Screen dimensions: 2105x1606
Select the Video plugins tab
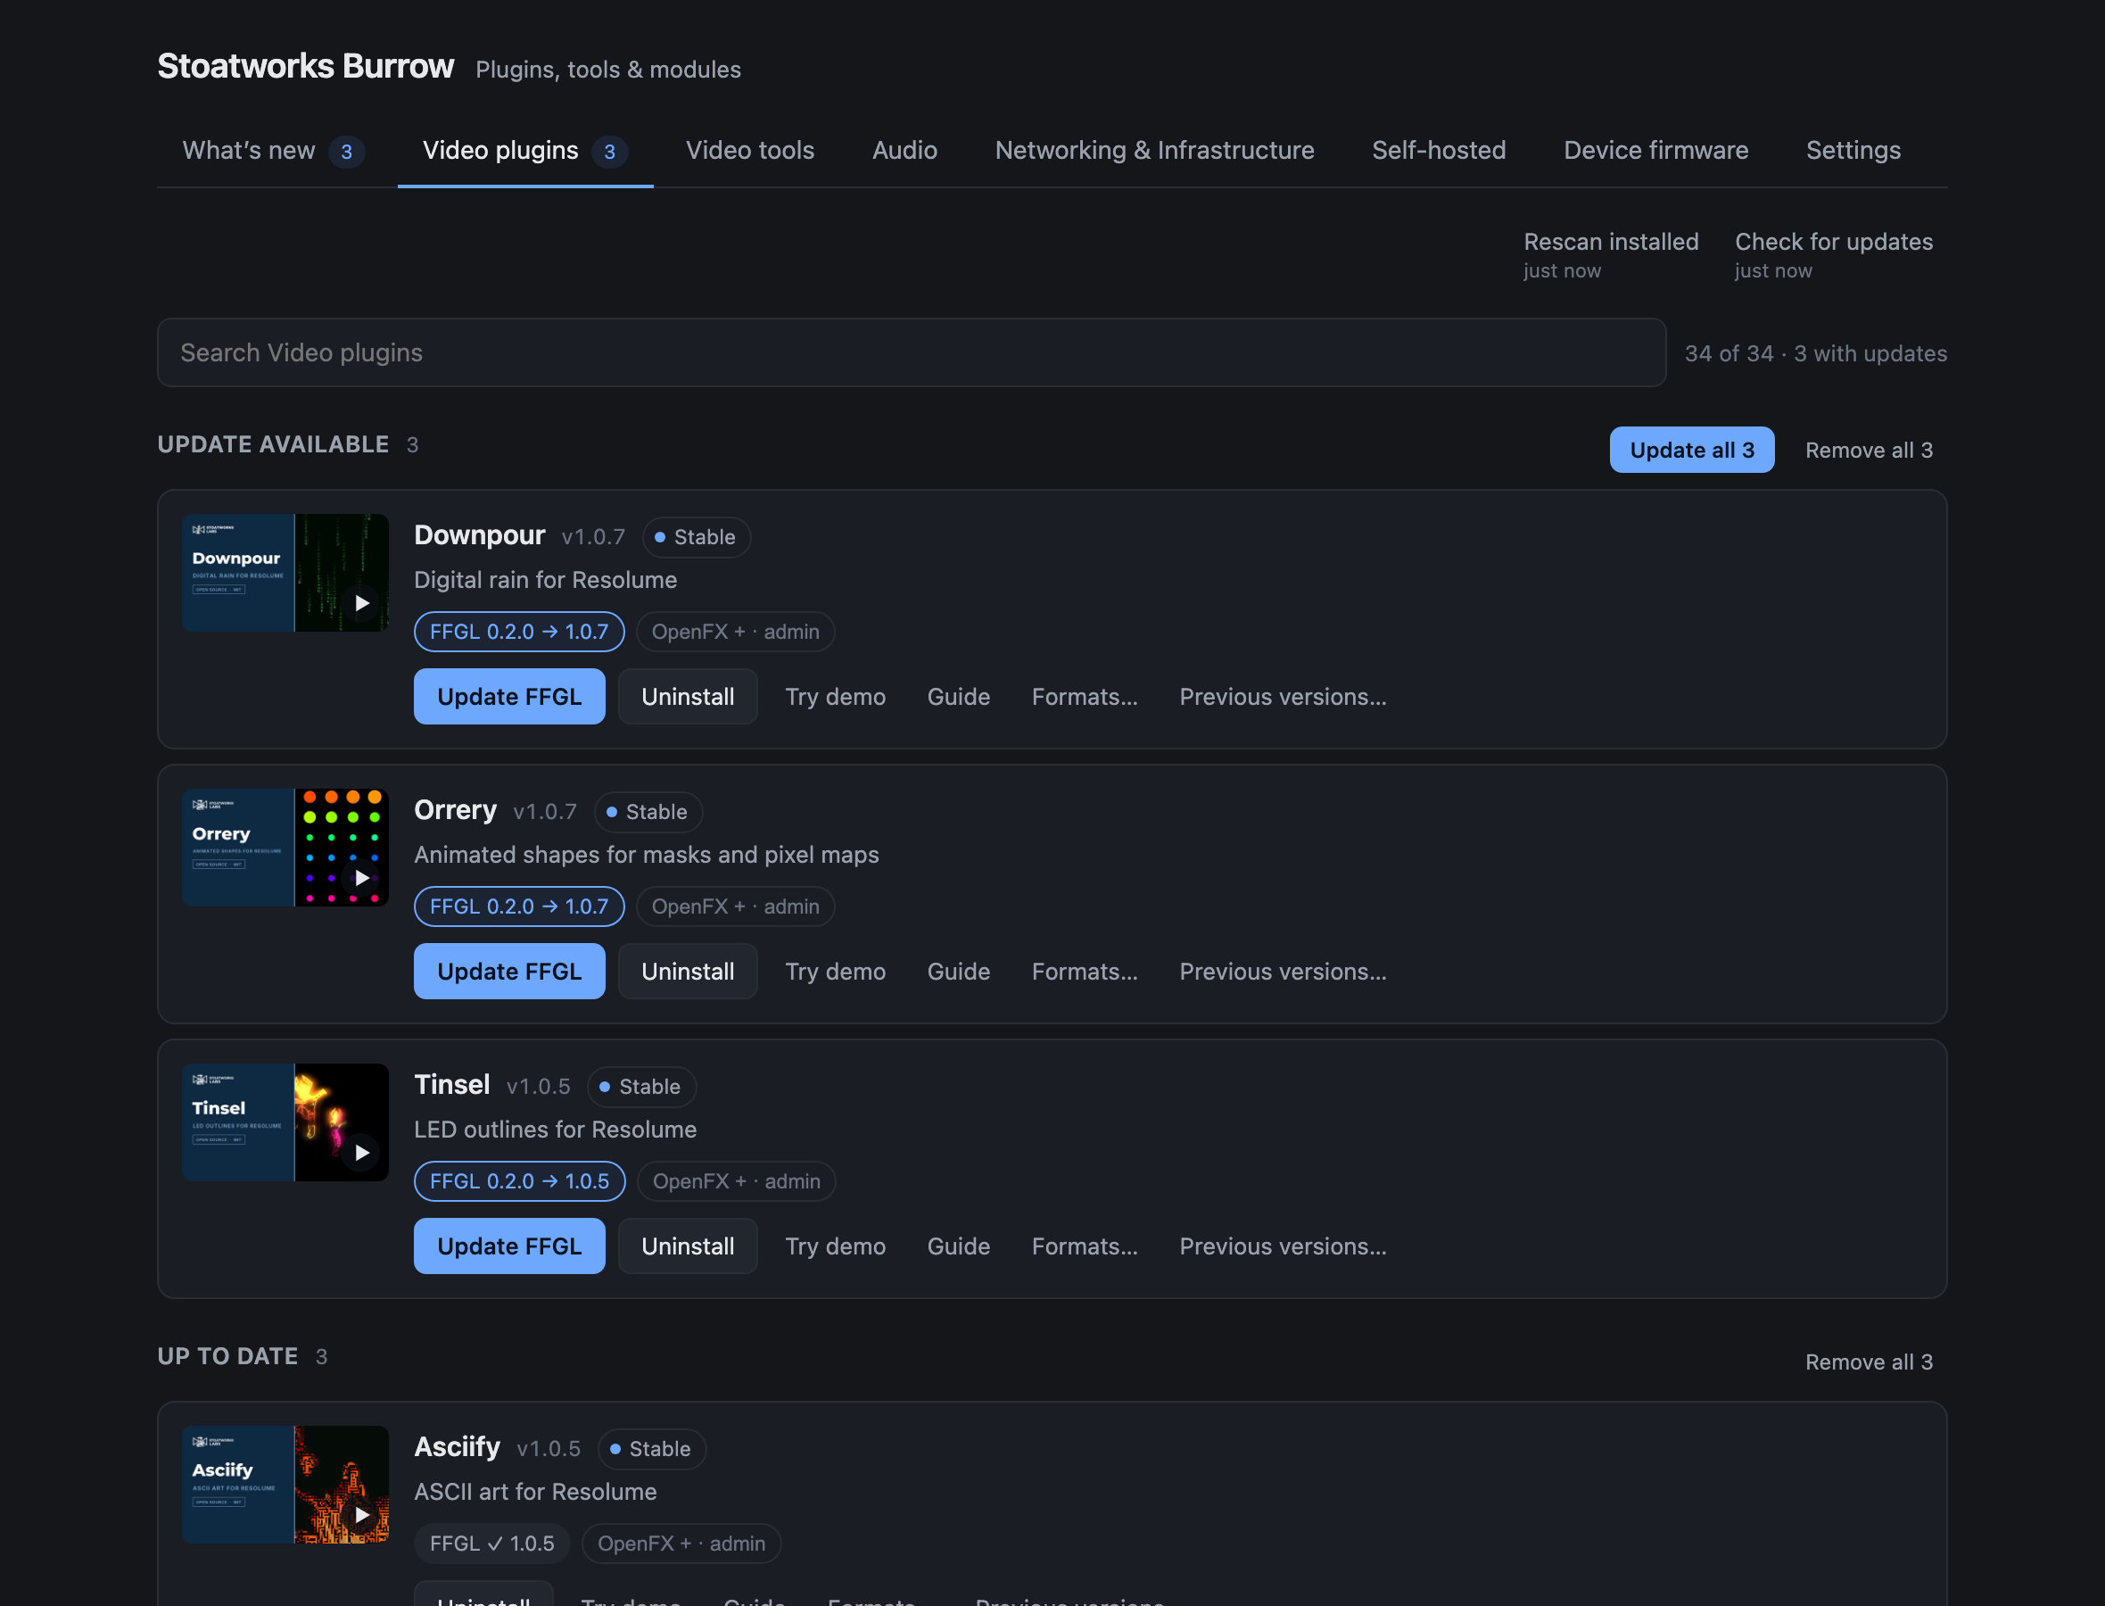pos(524,151)
